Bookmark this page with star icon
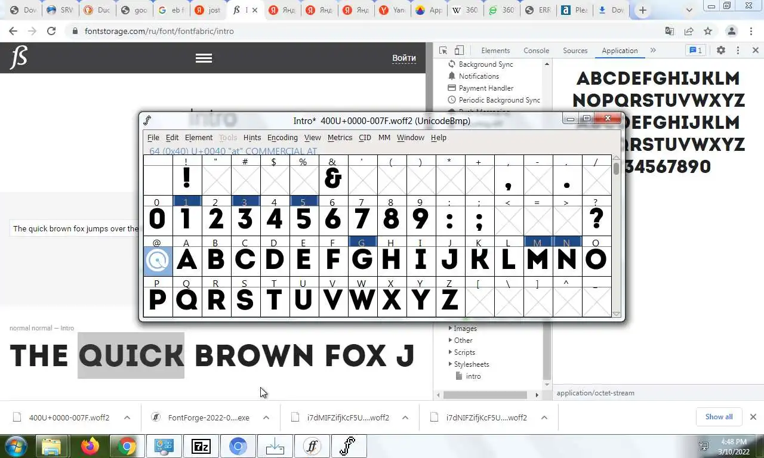This screenshot has height=458, width=764. 708,31
